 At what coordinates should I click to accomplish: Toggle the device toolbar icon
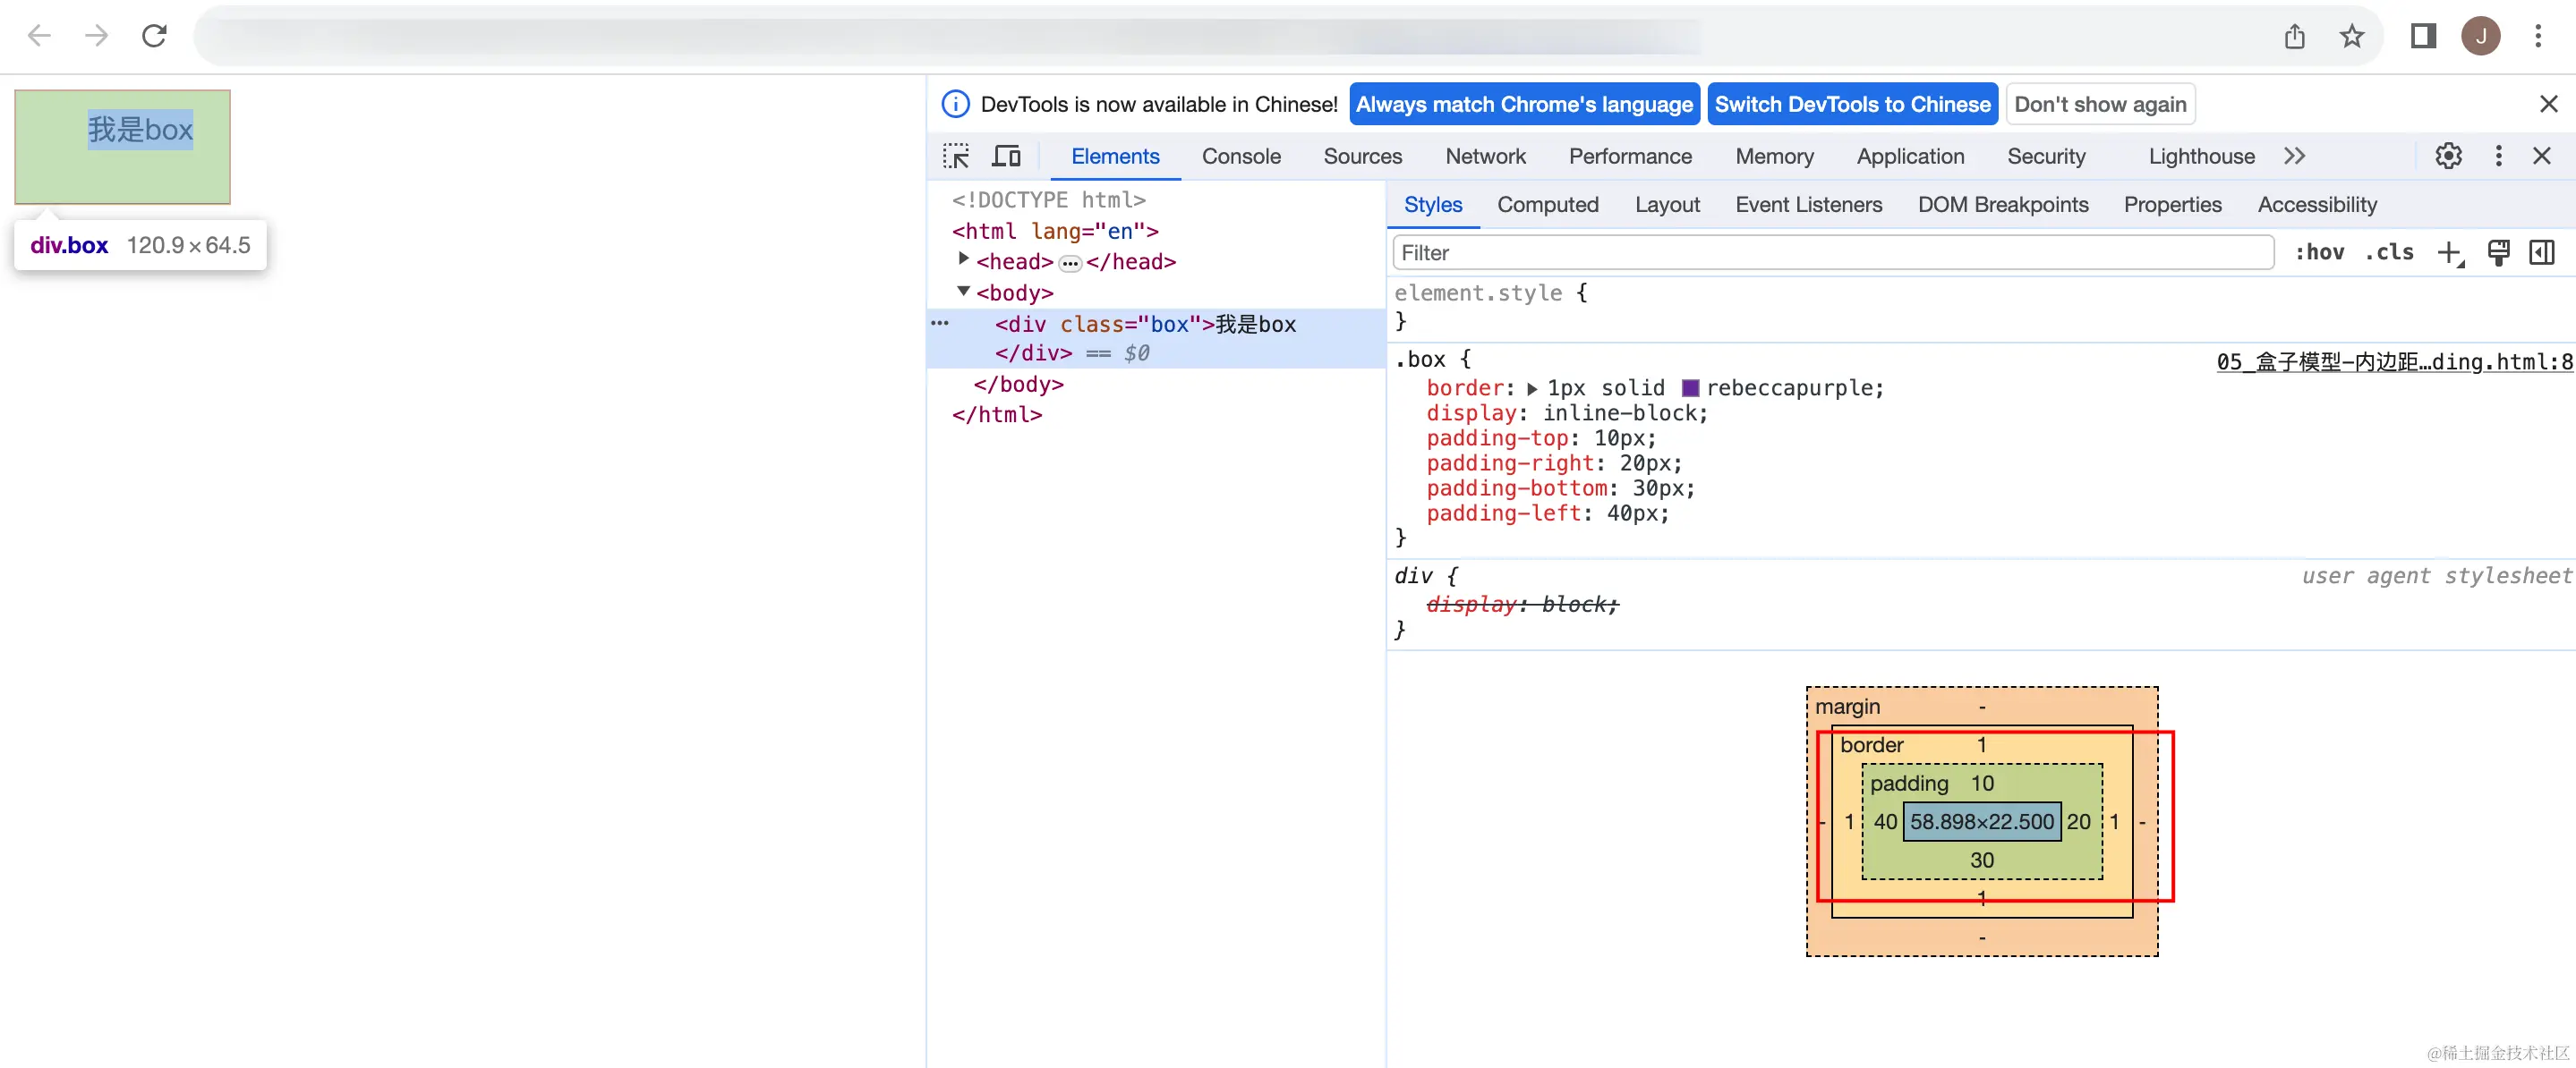(1006, 156)
